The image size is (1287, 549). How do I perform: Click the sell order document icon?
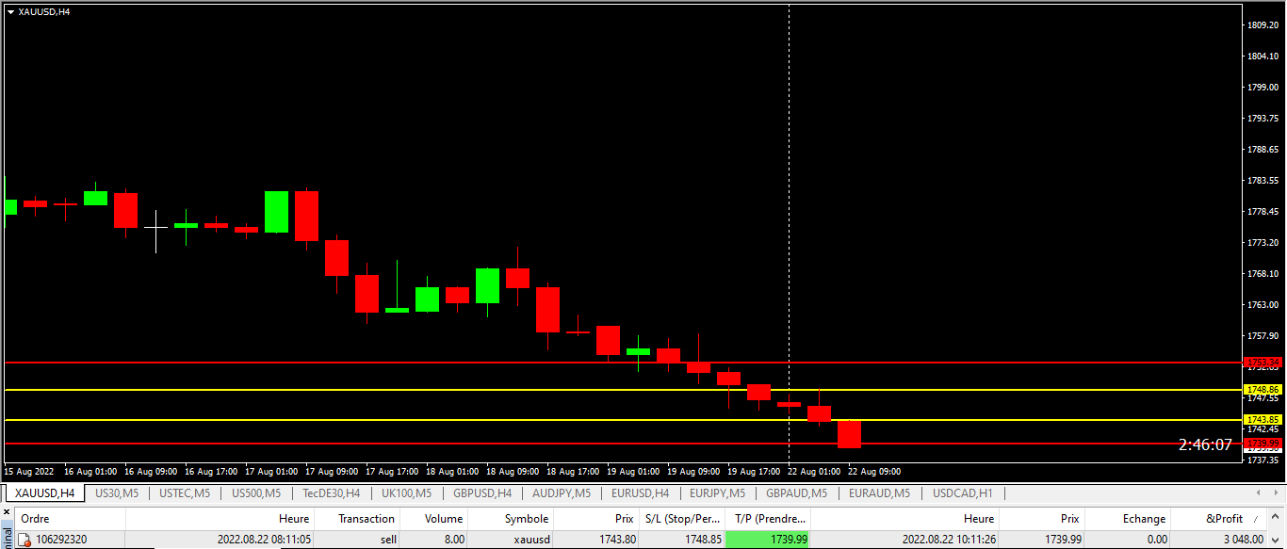point(23,539)
